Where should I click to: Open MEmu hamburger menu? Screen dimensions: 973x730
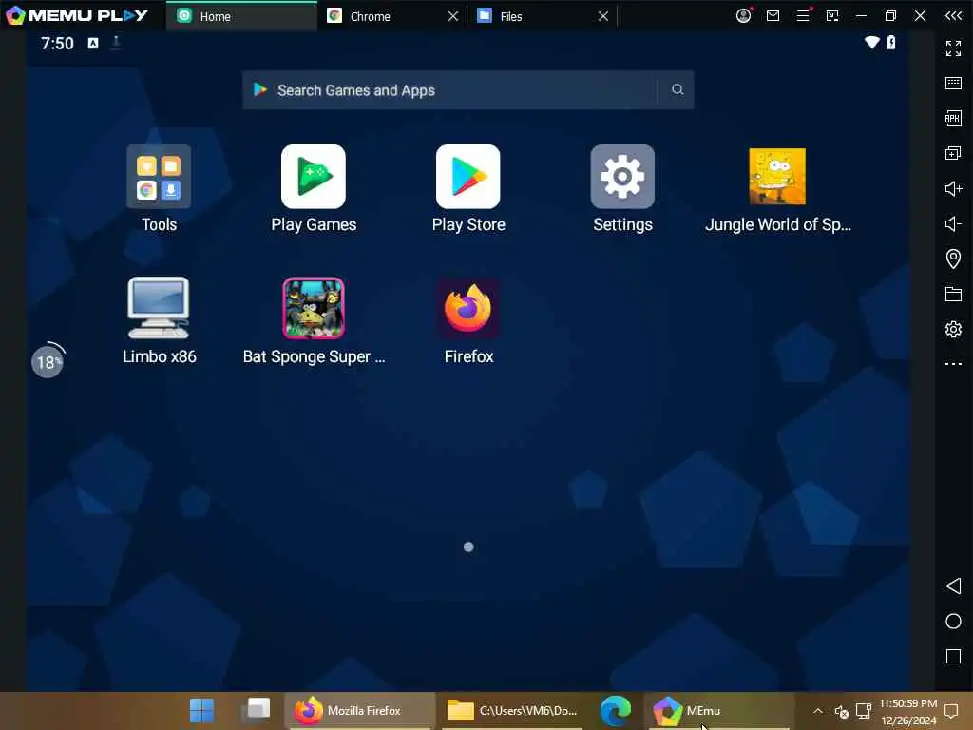(803, 15)
